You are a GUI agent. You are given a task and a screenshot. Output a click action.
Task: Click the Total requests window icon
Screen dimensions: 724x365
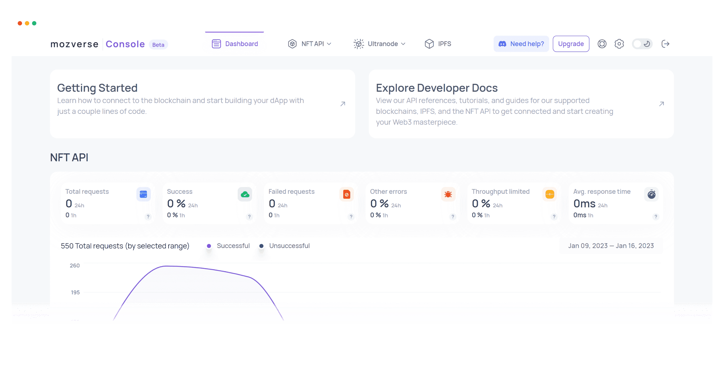tap(143, 194)
